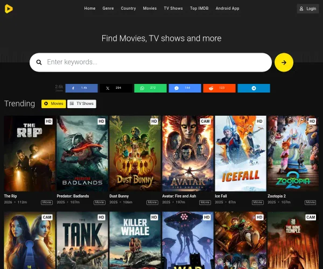Click the Movie tag under Zootopia 2
Viewport: 323px width, 269px height.
tap(311, 202)
